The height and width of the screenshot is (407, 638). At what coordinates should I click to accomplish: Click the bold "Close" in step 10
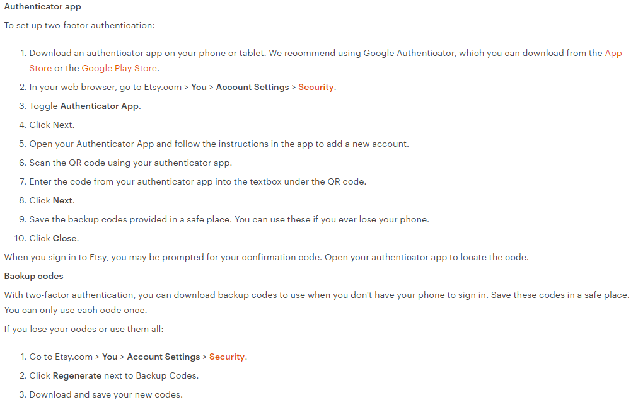(x=65, y=238)
